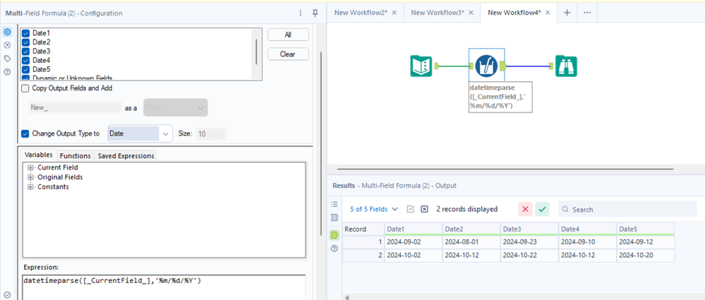Click cell 2024-10-22 in Results
The width and height of the screenshot is (705, 300).
[x=529, y=255]
